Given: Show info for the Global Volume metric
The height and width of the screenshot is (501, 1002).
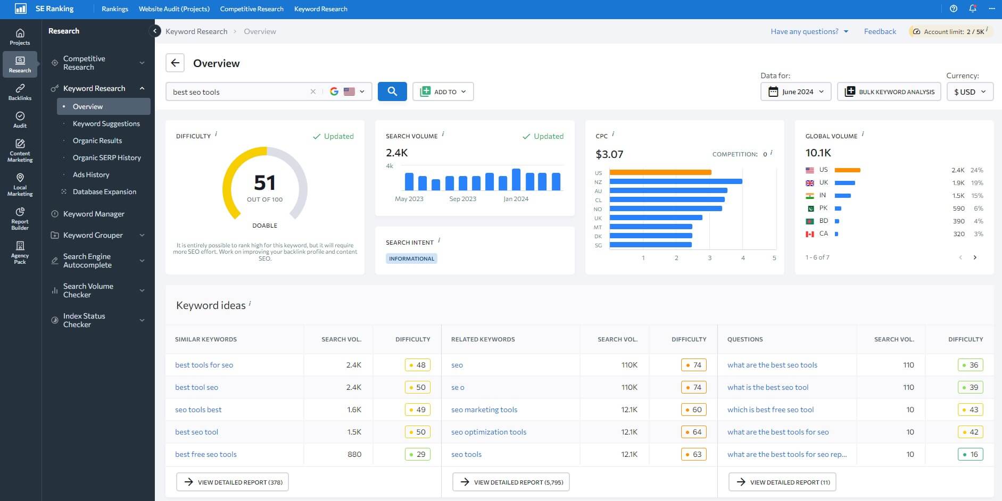Looking at the screenshot, I should tap(863, 134).
